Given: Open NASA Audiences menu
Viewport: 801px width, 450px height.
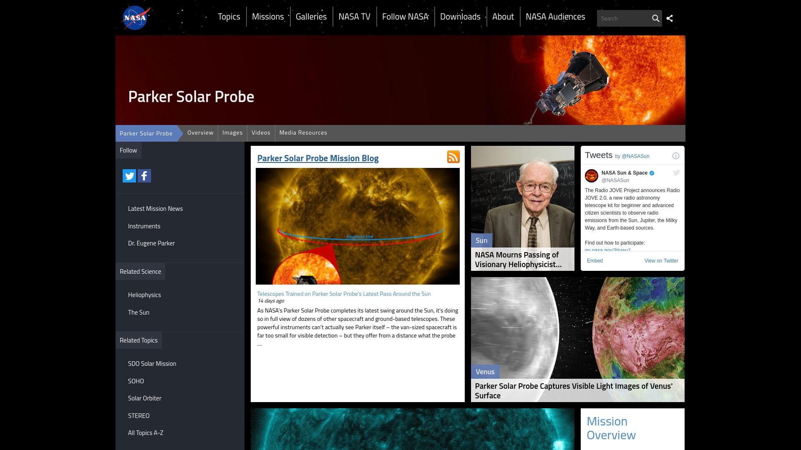Looking at the screenshot, I should [x=555, y=17].
